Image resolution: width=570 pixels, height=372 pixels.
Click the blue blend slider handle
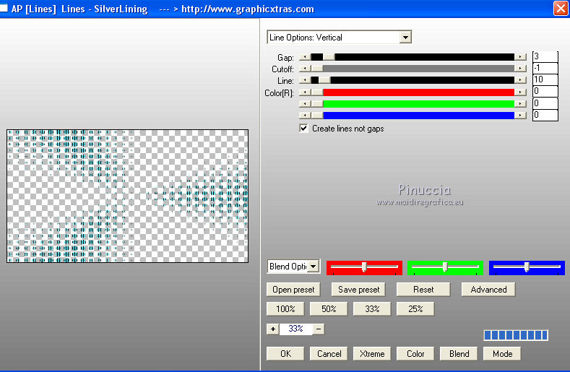tap(527, 267)
